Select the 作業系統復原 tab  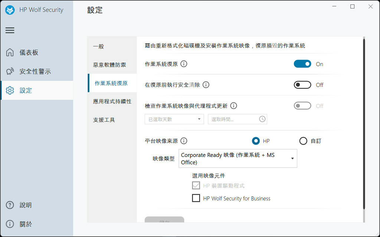[x=112, y=83]
